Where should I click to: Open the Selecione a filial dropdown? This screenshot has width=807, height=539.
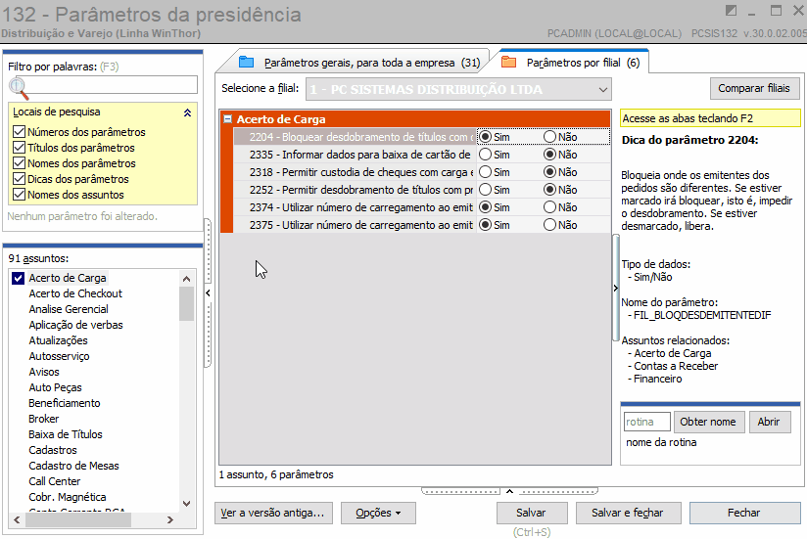point(602,89)
